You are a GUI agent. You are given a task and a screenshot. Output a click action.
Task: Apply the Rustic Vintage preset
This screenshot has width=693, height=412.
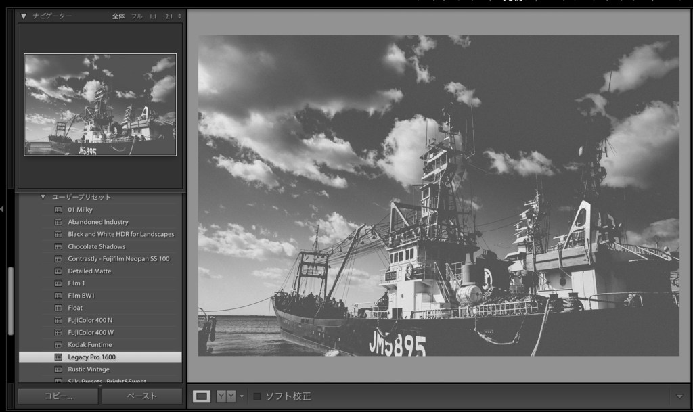click(x=89, y=369)
